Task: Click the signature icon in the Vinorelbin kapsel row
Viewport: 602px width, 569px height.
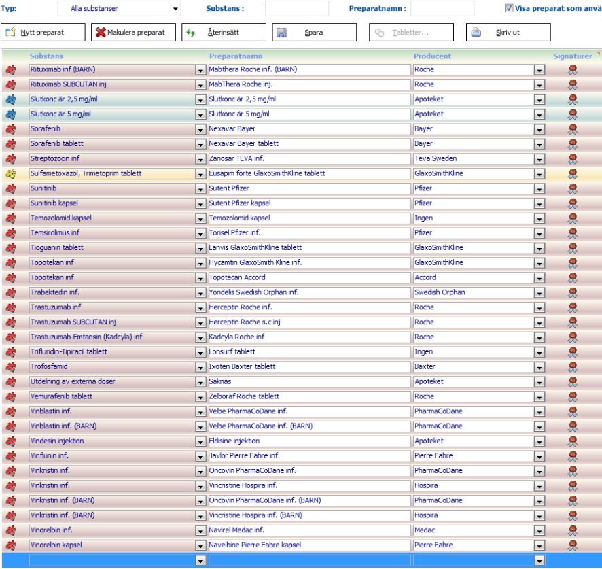Action: pyautogui.click(x=573, y=545)
